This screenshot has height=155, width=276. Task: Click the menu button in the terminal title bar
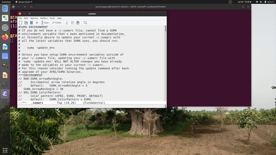[x=248, y=7]
